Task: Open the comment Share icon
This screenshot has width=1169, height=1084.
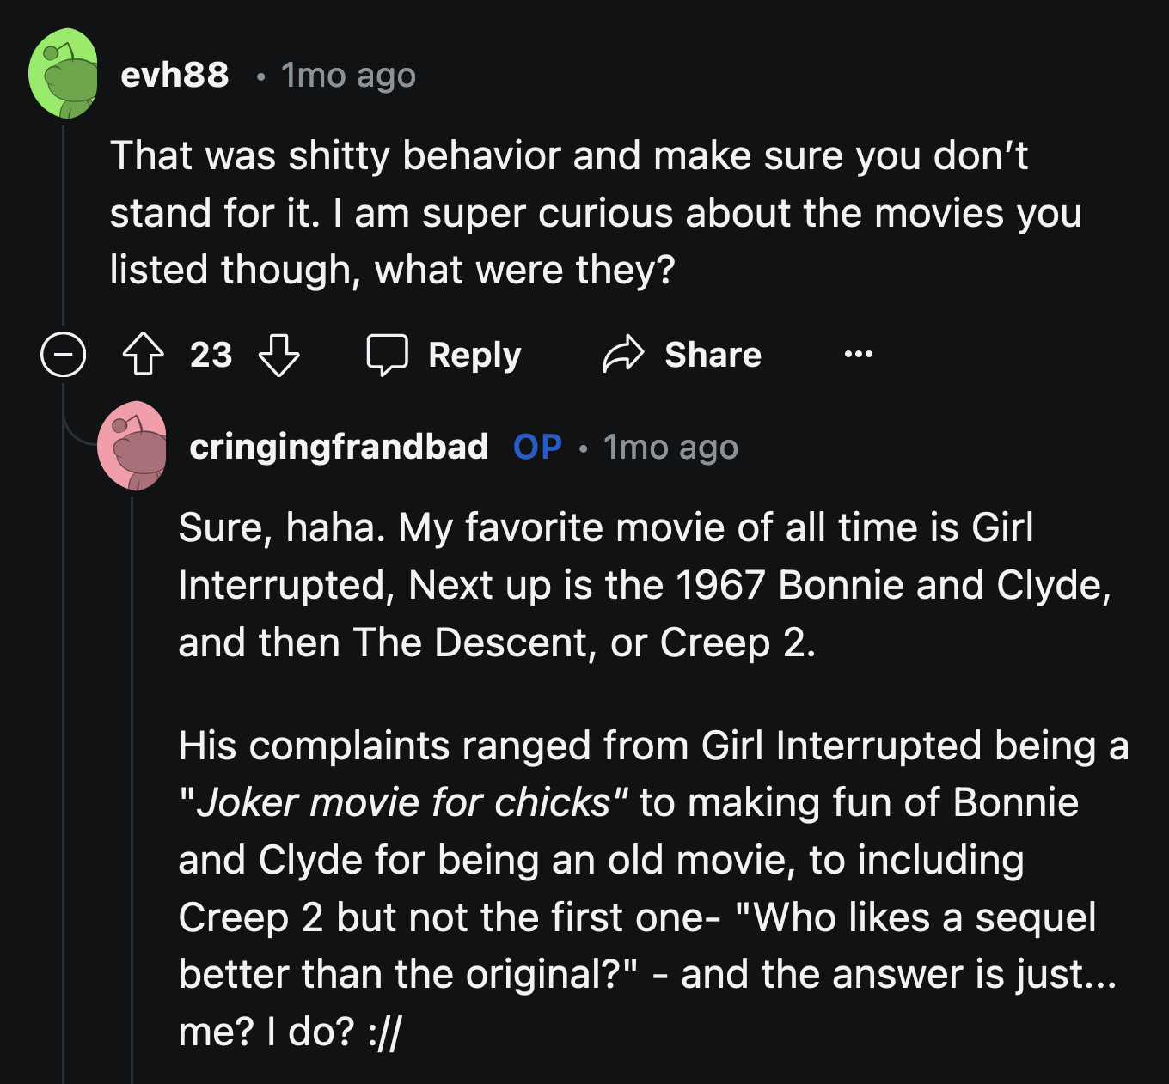Action: 622,354
